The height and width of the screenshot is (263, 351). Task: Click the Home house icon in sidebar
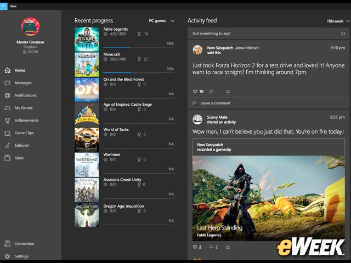click(x=7, y=70)
